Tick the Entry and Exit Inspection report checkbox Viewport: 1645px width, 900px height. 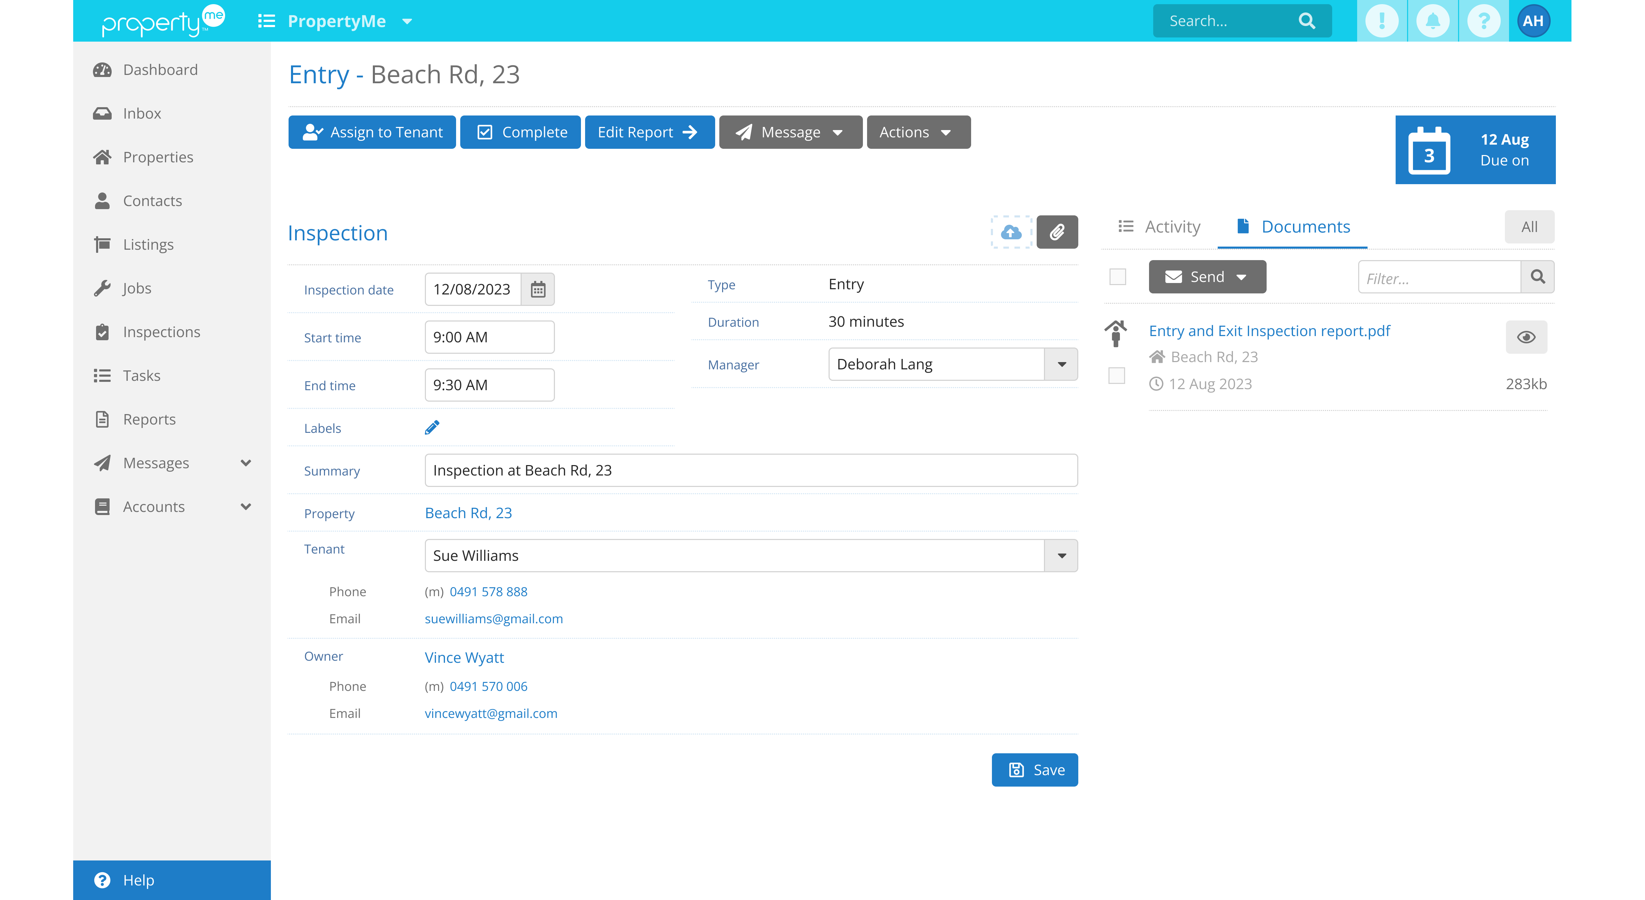click(x=1116, y=376)
